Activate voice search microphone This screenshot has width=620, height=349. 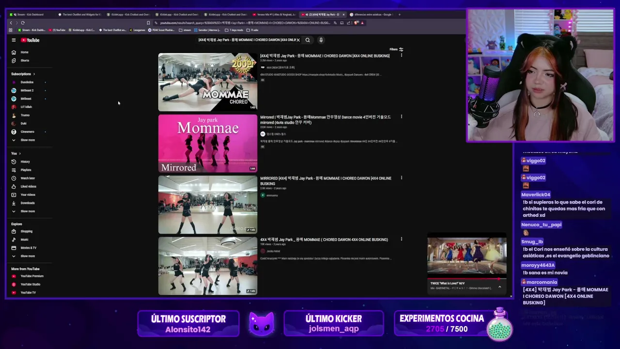coord(321,40)
